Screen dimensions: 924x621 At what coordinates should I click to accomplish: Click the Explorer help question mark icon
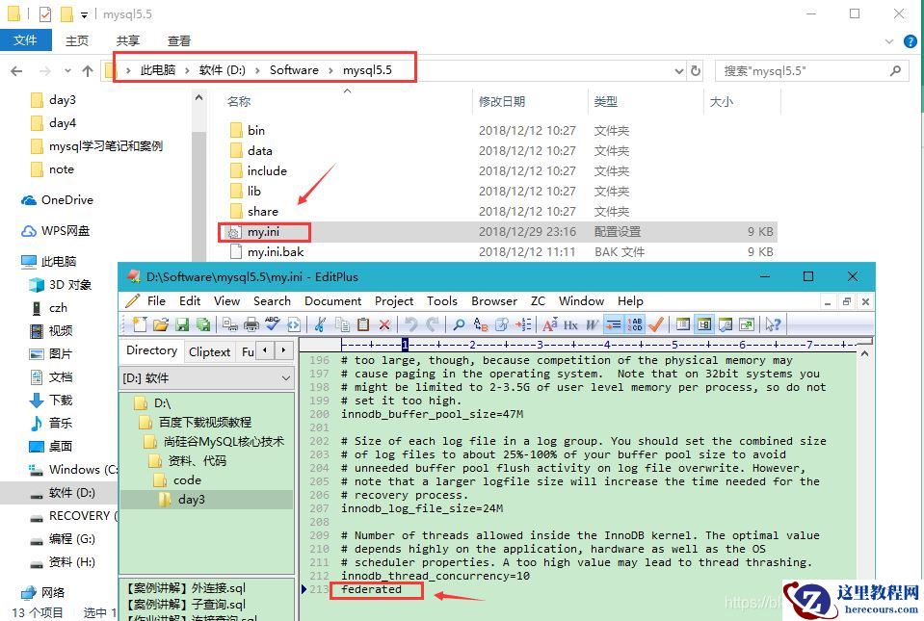tap(910, 41)
